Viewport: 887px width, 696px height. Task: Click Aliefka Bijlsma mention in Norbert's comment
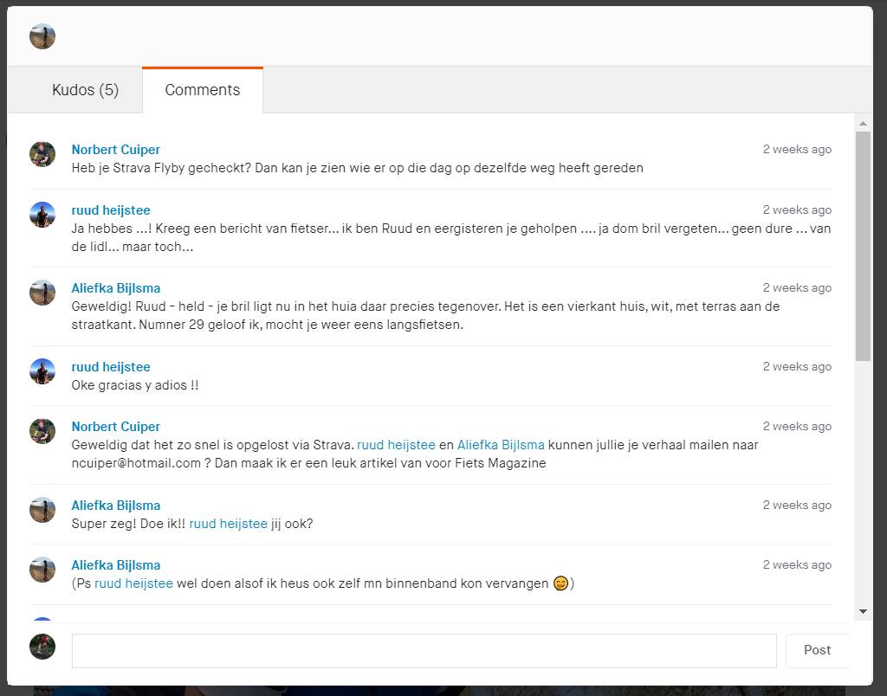tap(501, 445)
